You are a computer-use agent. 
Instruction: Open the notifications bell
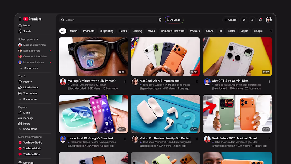pos(261,20)
